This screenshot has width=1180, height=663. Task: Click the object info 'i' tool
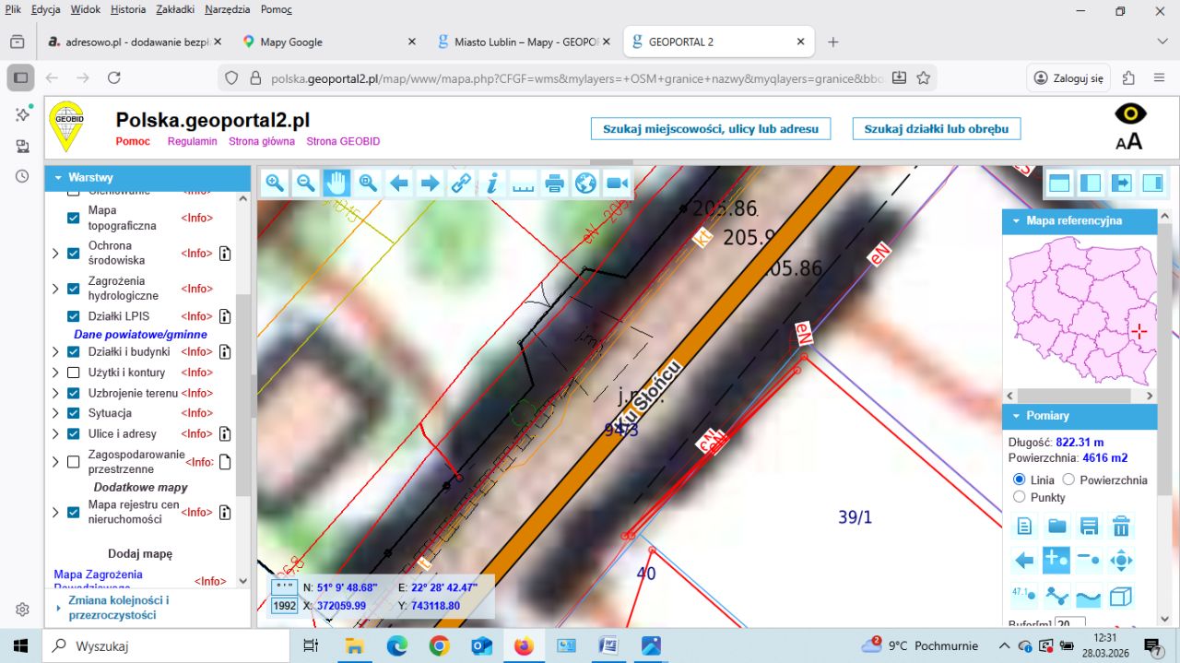(492, 184)
